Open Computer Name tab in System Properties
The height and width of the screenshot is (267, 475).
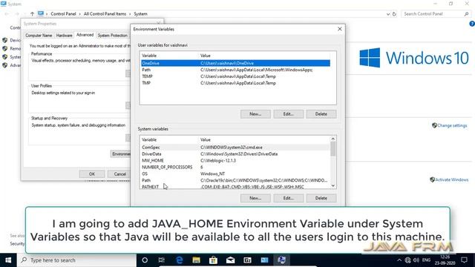click(39, 36)
